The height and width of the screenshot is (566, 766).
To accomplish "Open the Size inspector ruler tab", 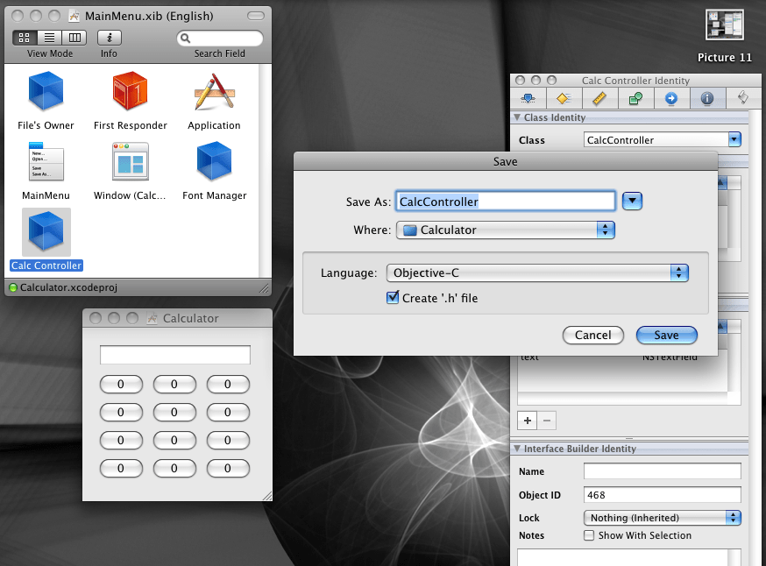I will pos(599,99).
